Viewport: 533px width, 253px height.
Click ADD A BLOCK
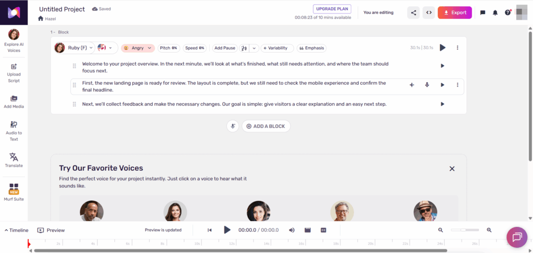[266, 126]
